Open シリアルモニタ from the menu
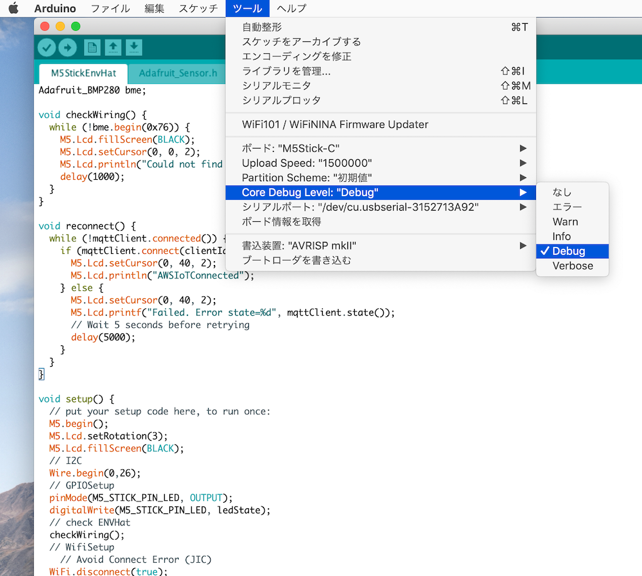The height and width of the screenshot is (576, 642). tap(381, 86)
